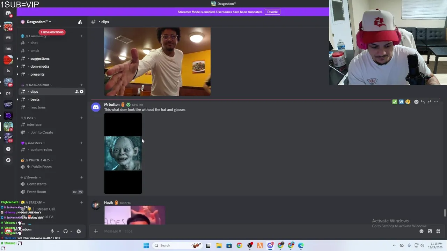Open User Settings gear icon

tap(79, 231)
